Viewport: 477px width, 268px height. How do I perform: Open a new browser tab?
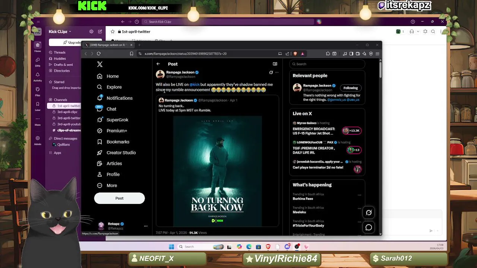[x=139, y=45]
